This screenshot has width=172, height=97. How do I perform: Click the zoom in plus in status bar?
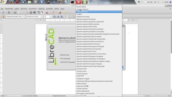coord(166,96)
